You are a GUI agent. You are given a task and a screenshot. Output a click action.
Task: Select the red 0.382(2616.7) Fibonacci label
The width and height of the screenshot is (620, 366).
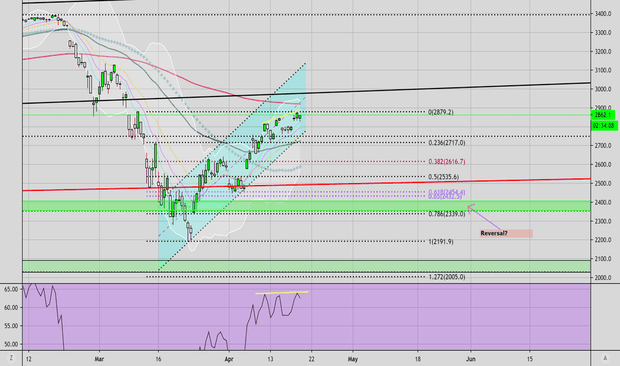(x=447, y=162)
